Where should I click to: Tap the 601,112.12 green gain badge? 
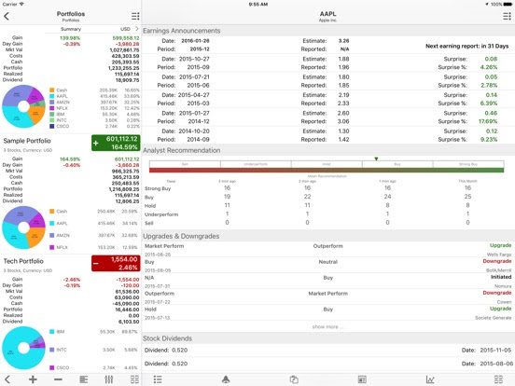pyautogui.click(x=116, y=143)
